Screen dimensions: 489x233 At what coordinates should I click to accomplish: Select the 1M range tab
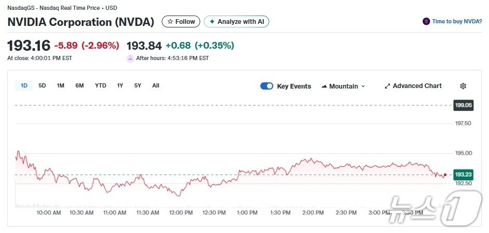click(61, 85)
